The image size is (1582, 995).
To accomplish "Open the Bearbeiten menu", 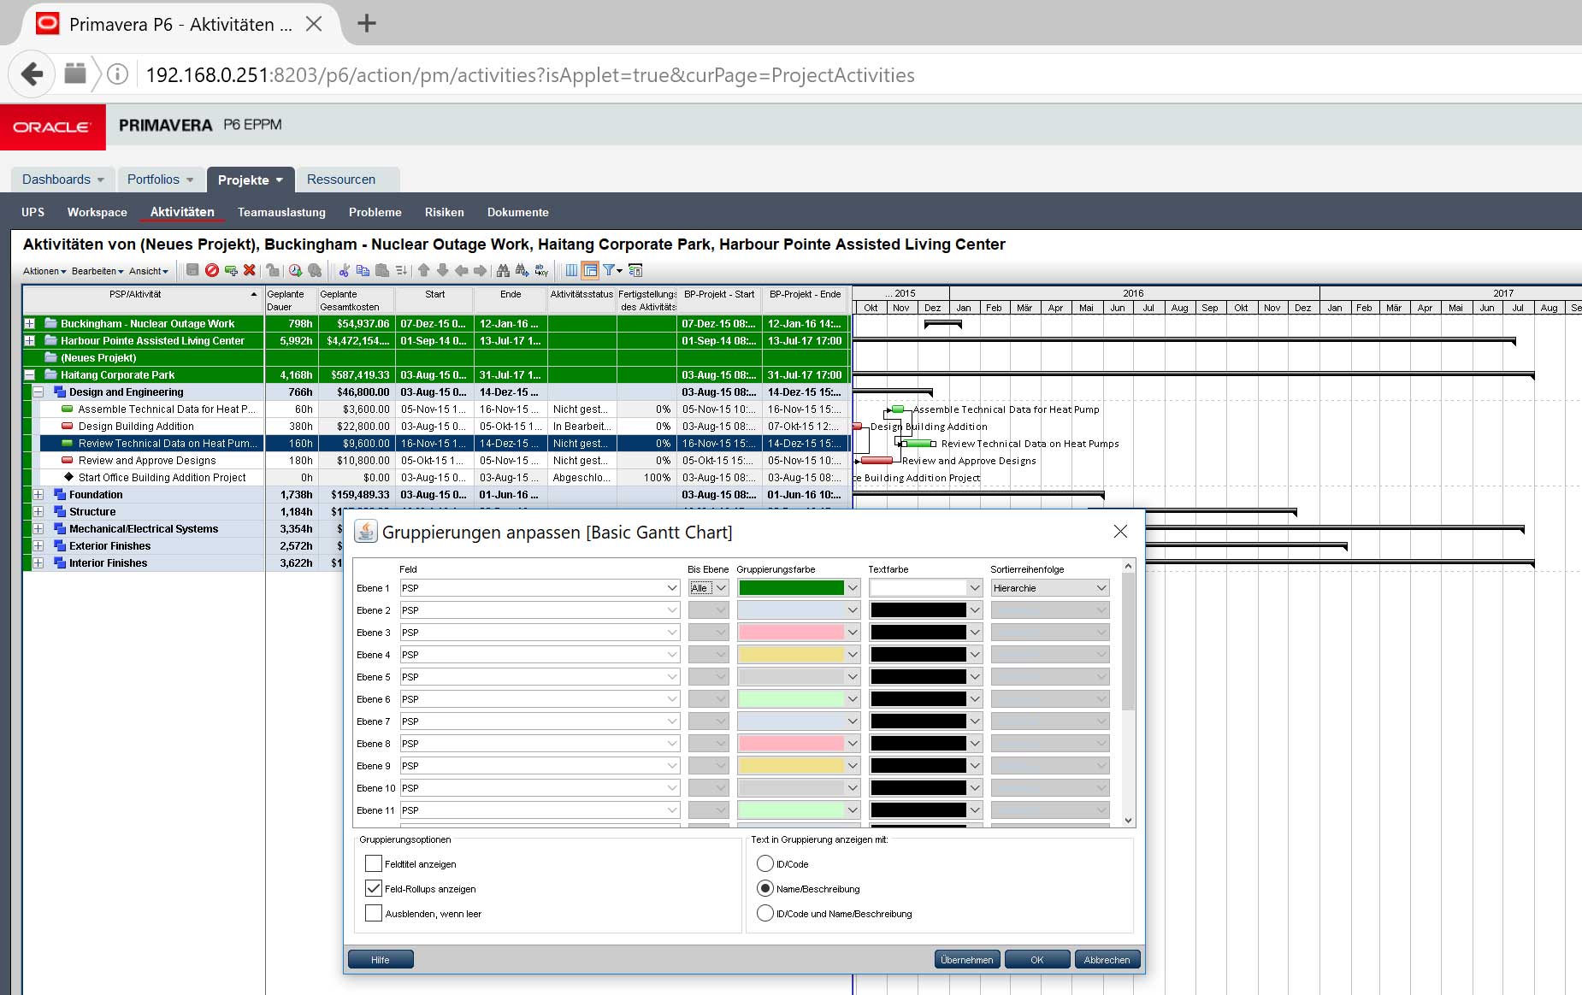I will click(97, 271).
